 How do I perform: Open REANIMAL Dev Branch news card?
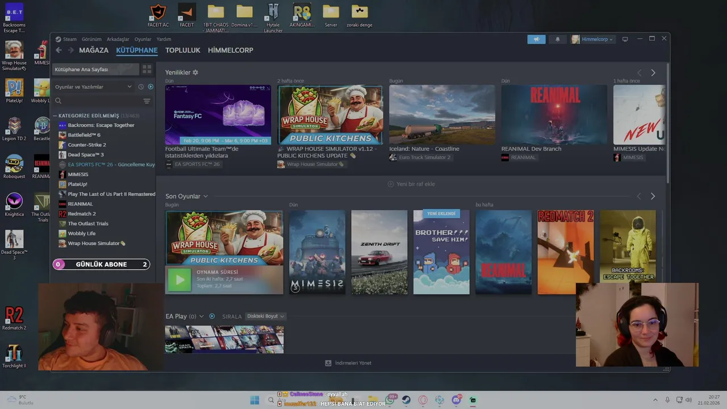(x=554, y=115)
